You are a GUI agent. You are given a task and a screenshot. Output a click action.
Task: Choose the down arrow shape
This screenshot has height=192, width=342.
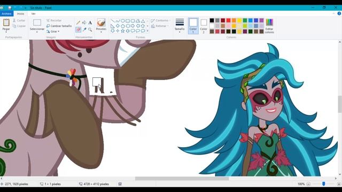[113, 31]
